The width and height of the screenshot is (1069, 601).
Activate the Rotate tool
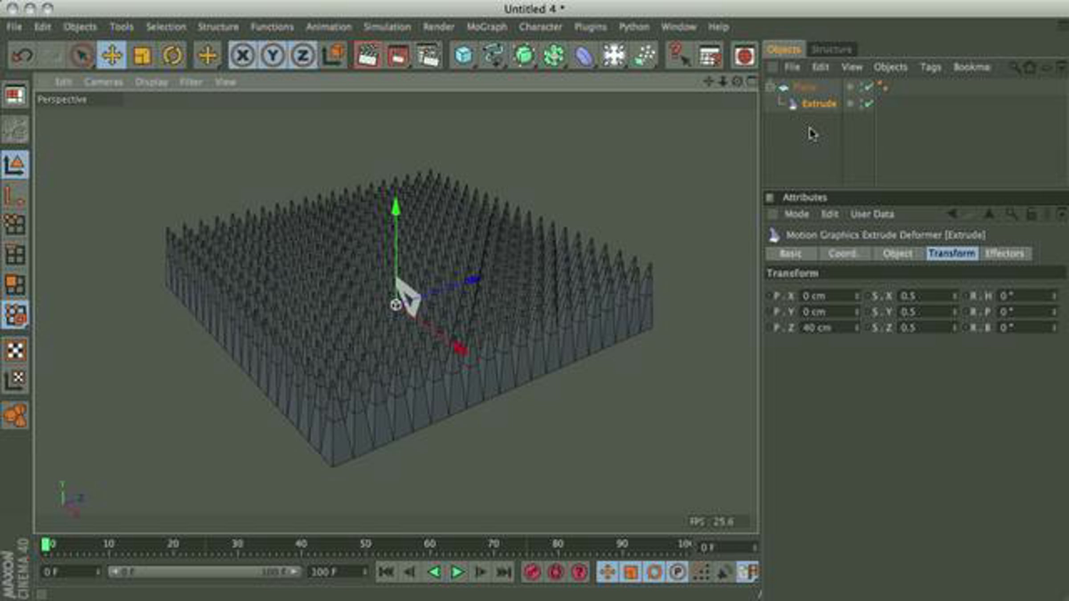172,56
